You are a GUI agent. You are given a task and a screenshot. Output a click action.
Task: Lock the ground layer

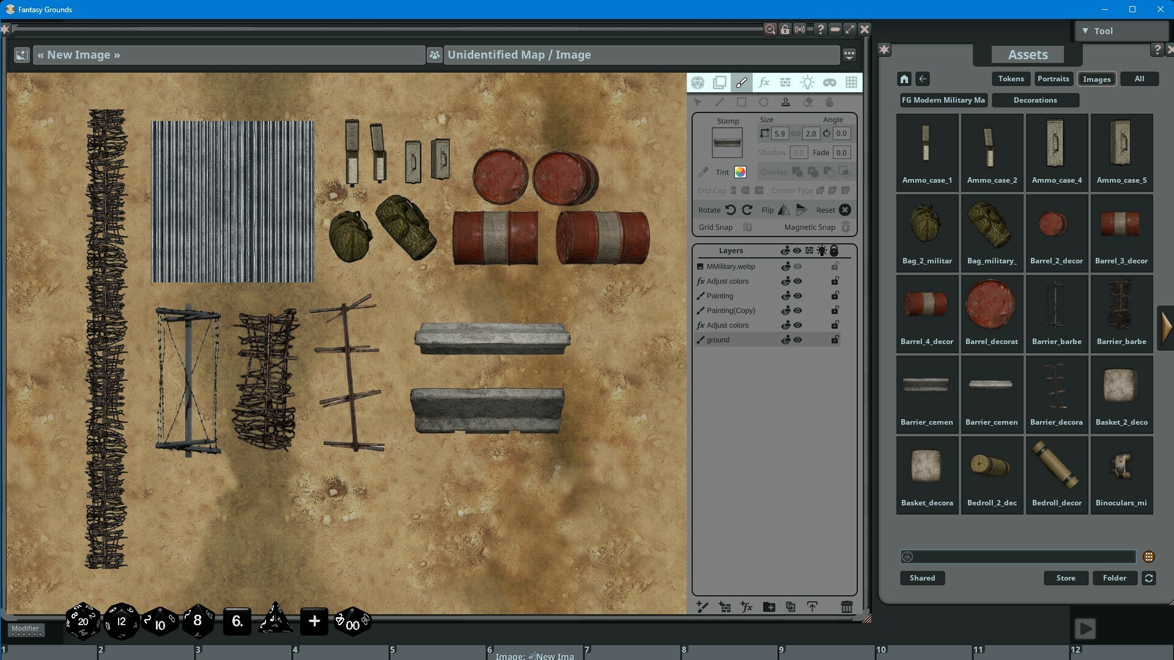835,340
